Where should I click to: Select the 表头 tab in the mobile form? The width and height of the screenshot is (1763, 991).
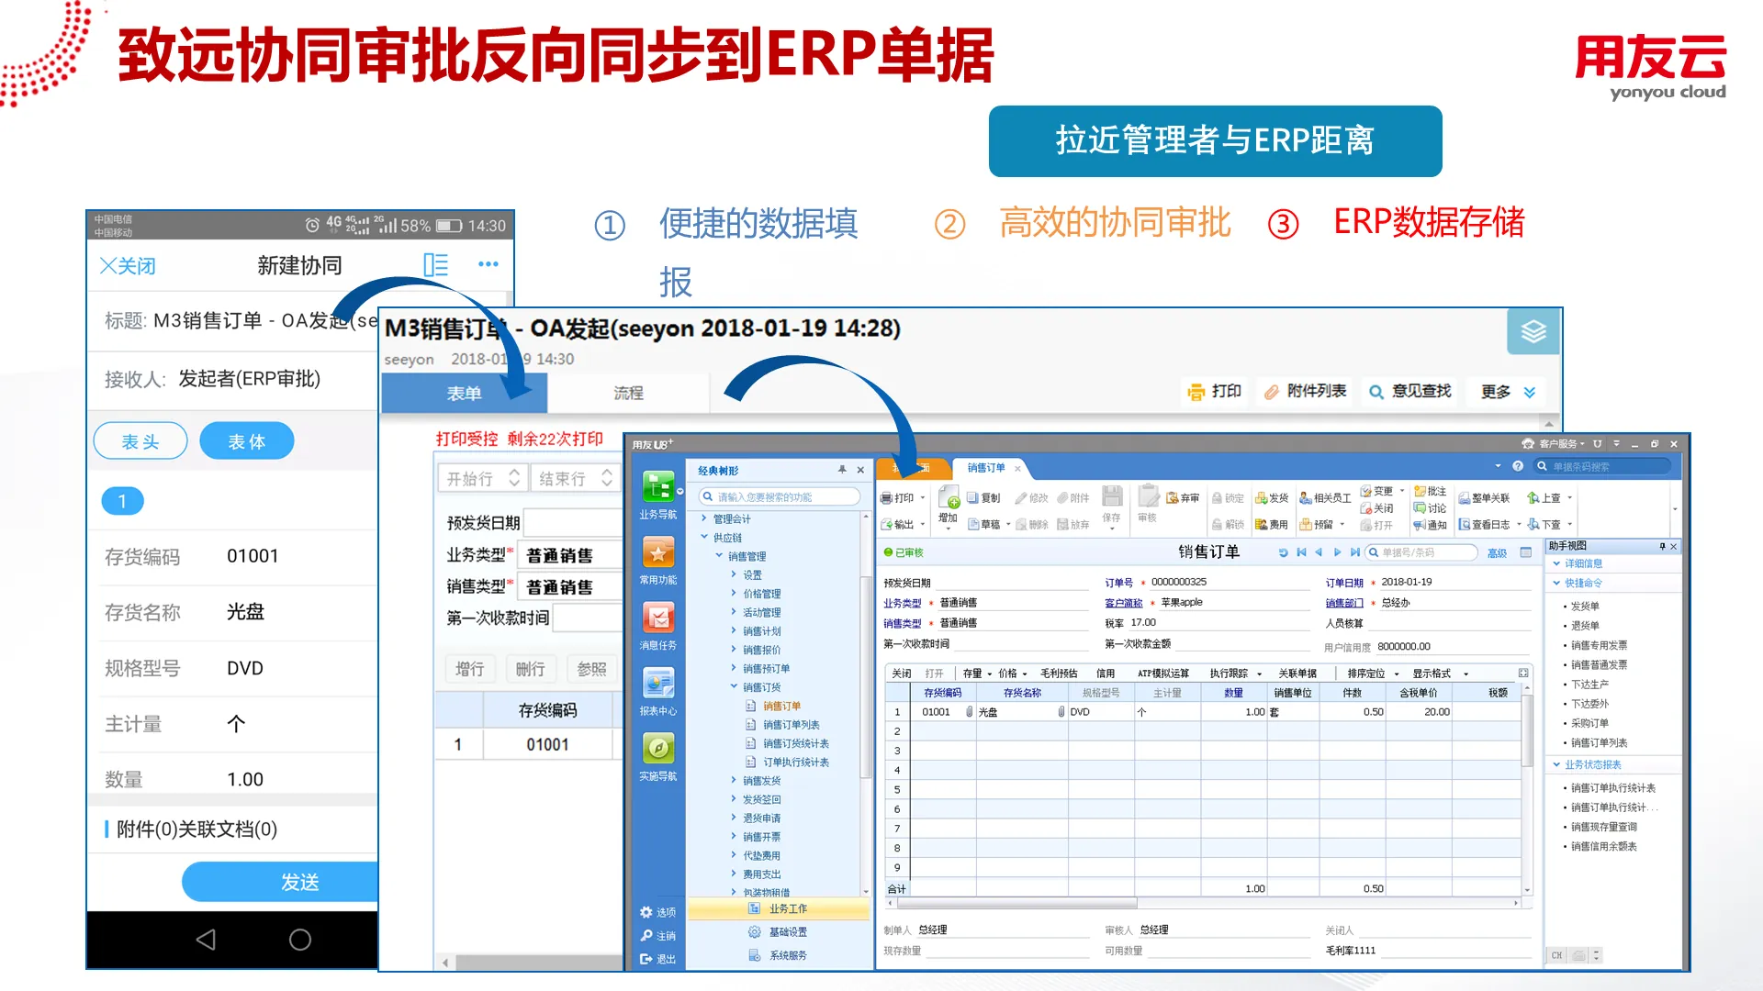click(x=140, y=441)
